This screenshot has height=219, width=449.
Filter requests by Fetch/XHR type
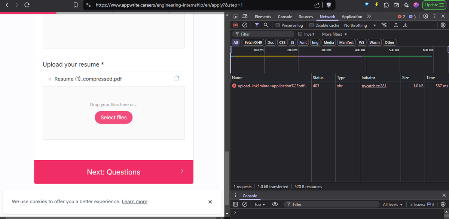click(x=254, y=42)
